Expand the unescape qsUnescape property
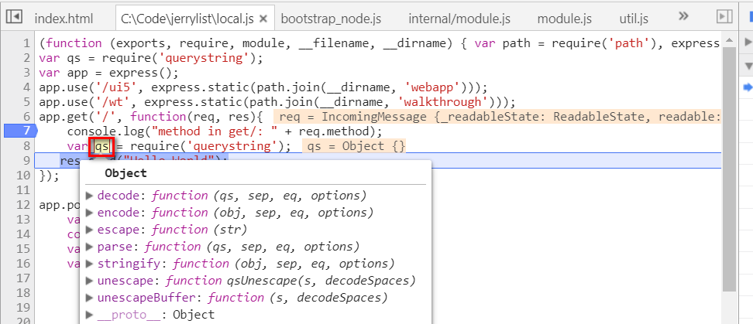 89,281
